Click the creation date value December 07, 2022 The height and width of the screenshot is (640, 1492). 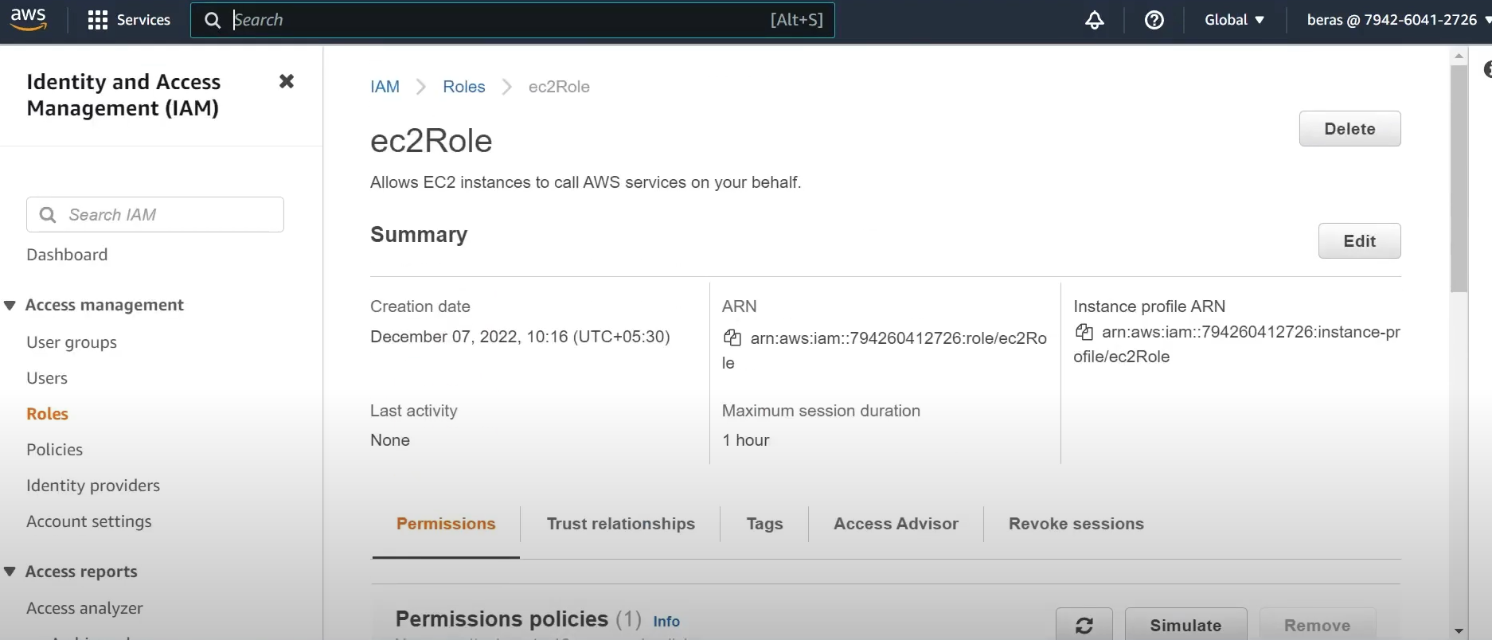coord(520,337)
